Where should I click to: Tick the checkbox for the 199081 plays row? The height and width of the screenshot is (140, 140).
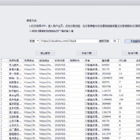pyautogui.click(x=1, y=129)
